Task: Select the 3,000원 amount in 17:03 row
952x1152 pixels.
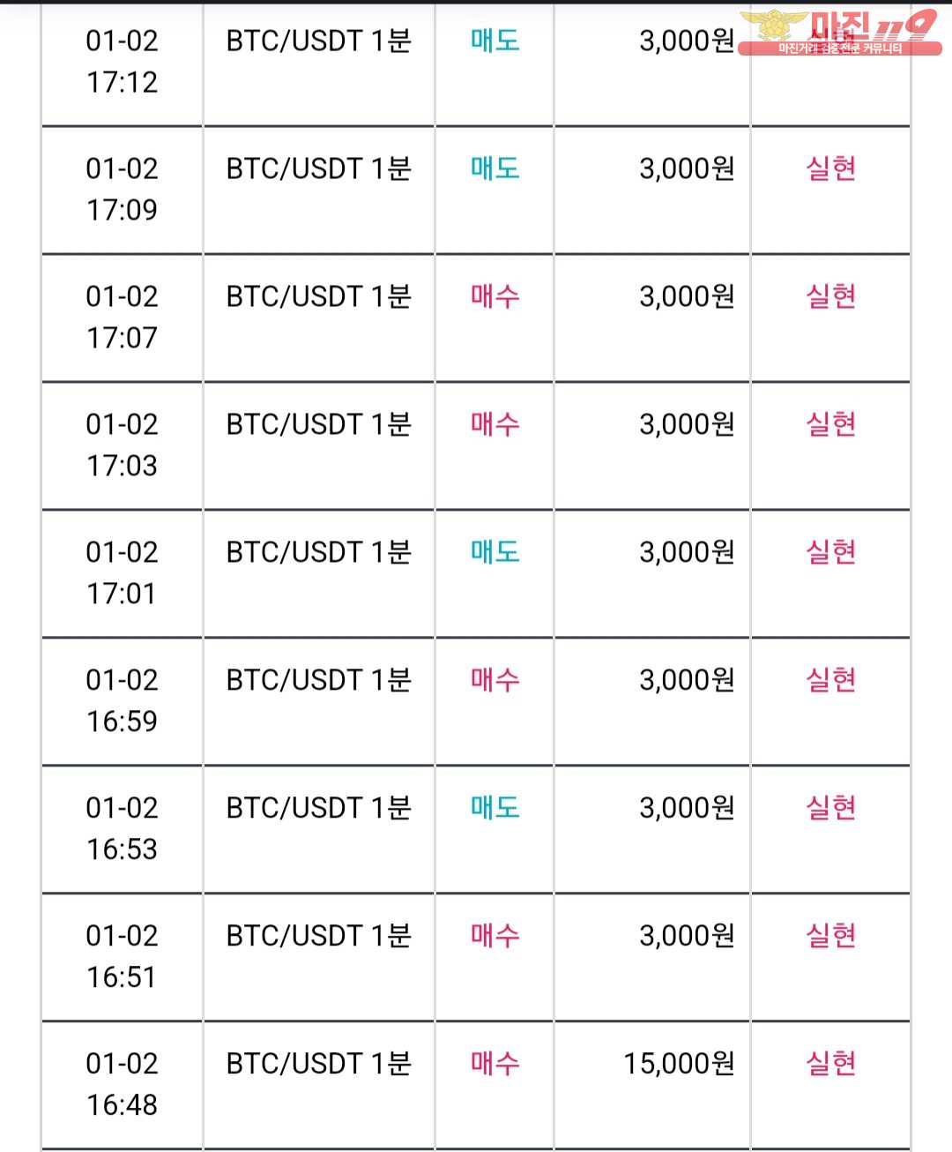Action: (x=687, y=424)
